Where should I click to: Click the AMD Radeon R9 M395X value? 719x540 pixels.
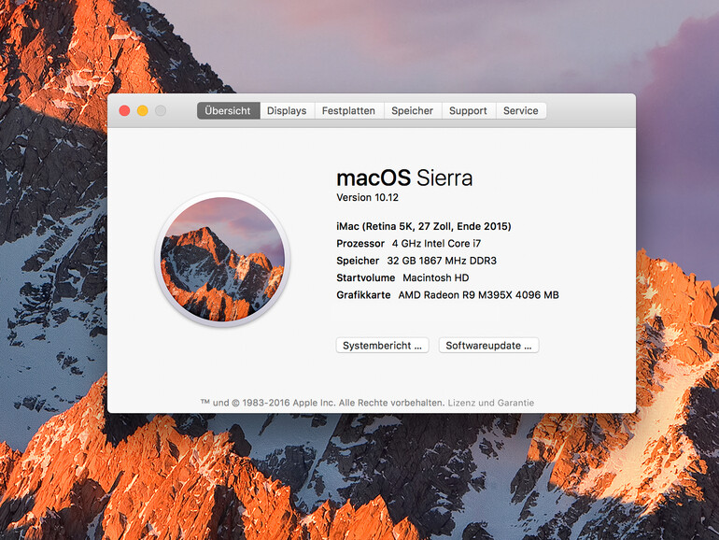(479, 295)
